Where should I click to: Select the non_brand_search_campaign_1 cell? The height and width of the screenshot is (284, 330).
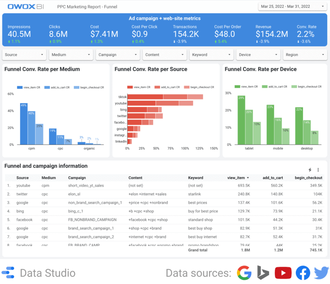click(x=95, y=203)
